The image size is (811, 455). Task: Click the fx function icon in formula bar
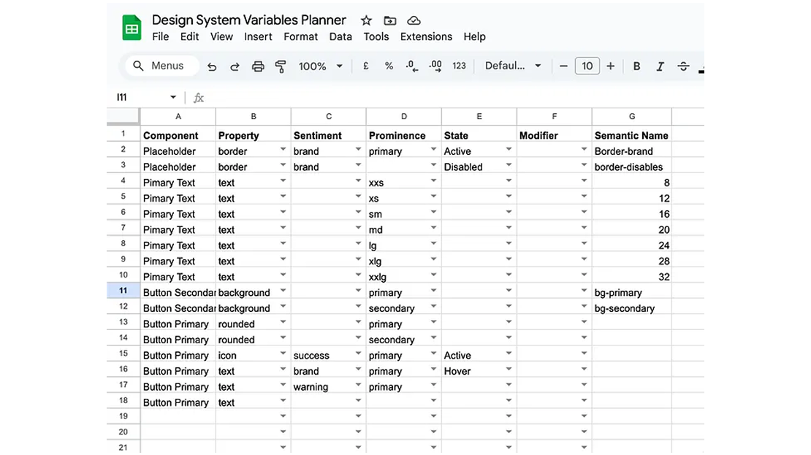[x=199, y=97]
